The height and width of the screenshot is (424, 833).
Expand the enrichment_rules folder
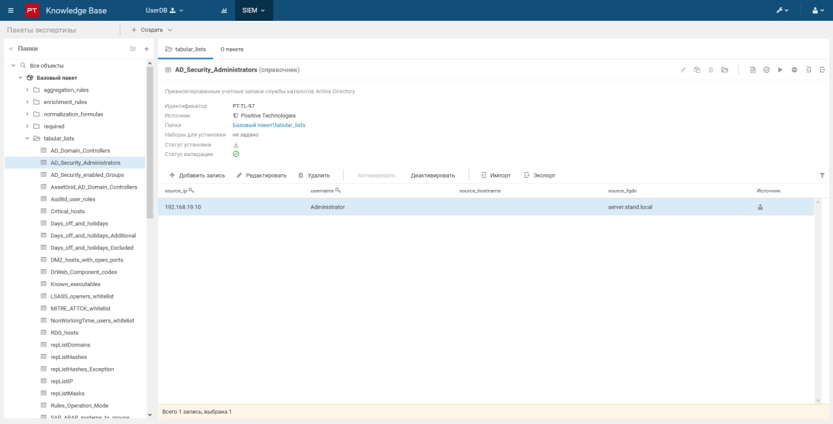tap(27, 102)
